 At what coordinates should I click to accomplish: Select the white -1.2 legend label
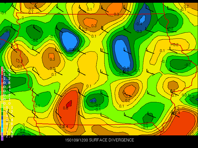[x=8, y=128]
